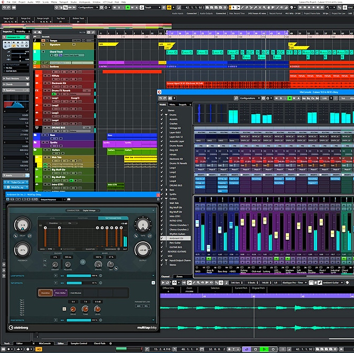Viewport: 354px width, 353px height.
Task: Click the FEEDBACK knob in MultiTap Delay
Action: (23, 250)
